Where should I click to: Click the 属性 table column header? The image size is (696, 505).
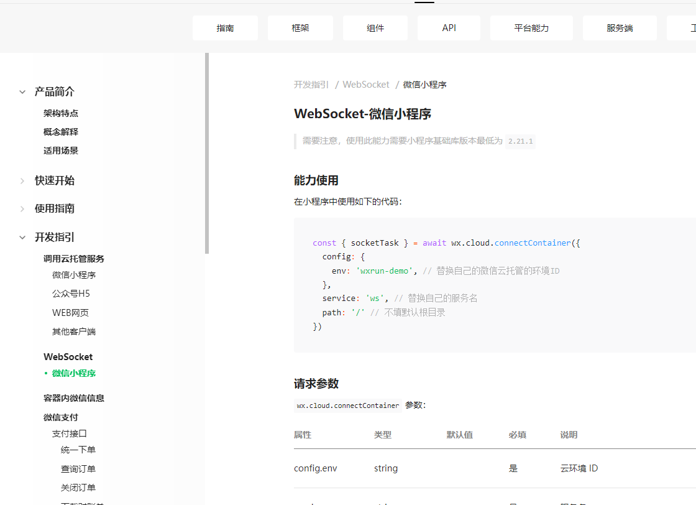(x=303, y=435)
